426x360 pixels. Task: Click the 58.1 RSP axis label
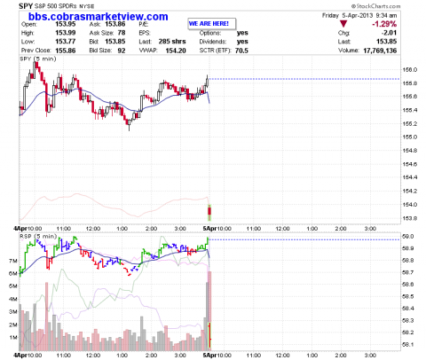point(408,345)
